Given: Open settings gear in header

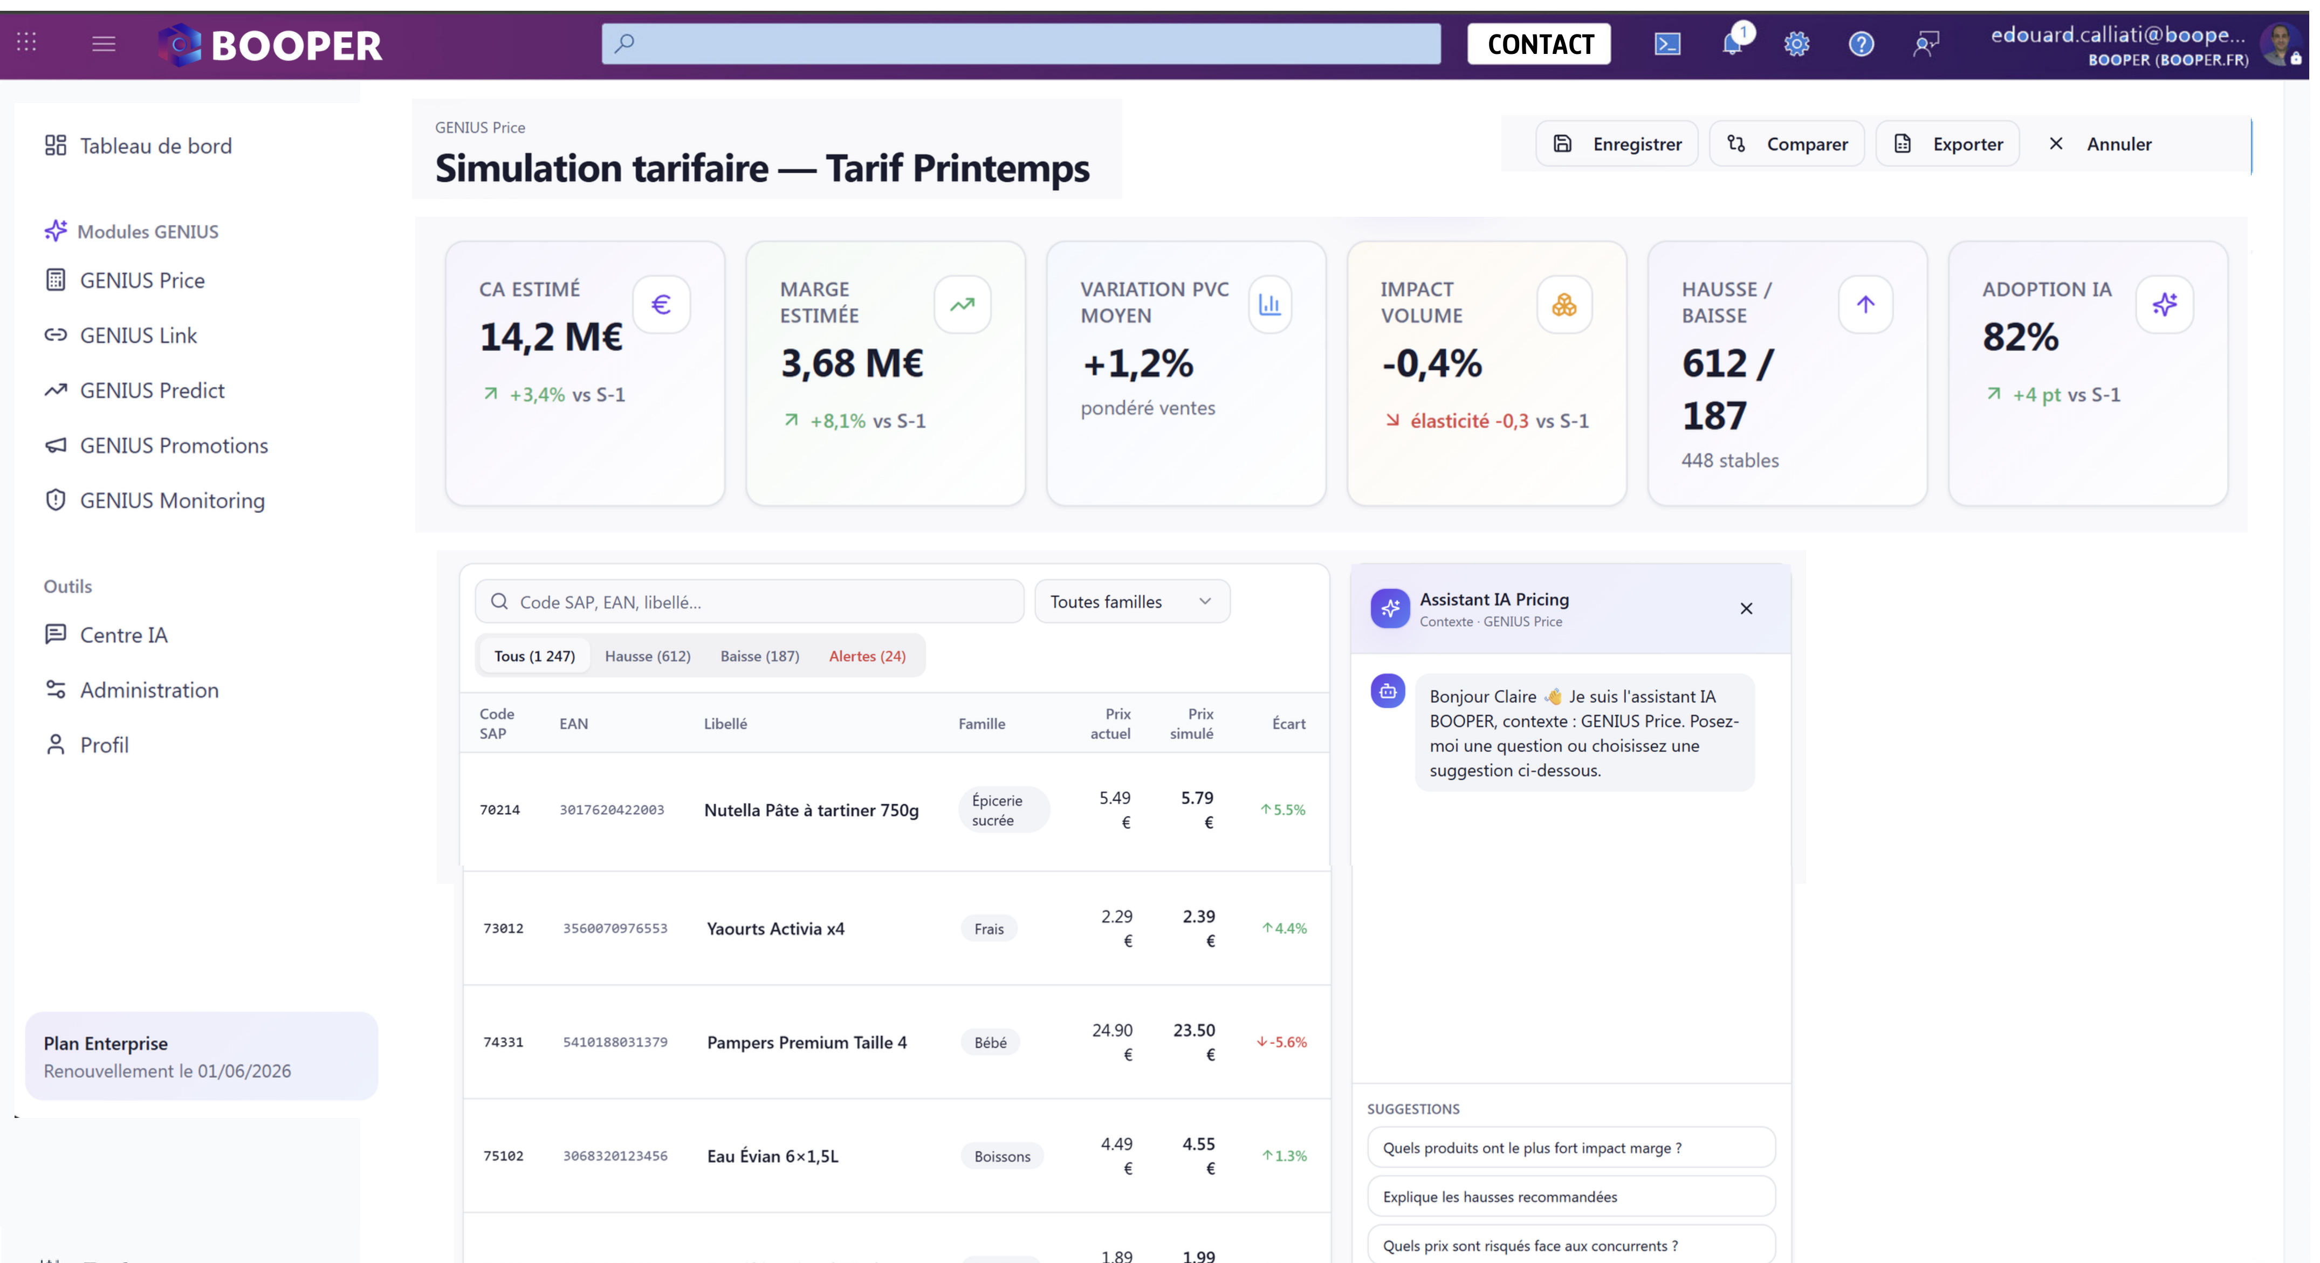Looking at the screenshot, I should pos(1797,44).
